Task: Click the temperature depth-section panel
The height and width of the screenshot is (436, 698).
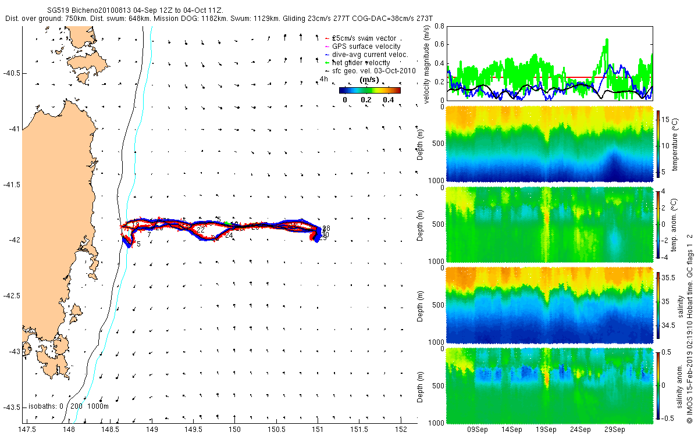Action: (550, 143)
